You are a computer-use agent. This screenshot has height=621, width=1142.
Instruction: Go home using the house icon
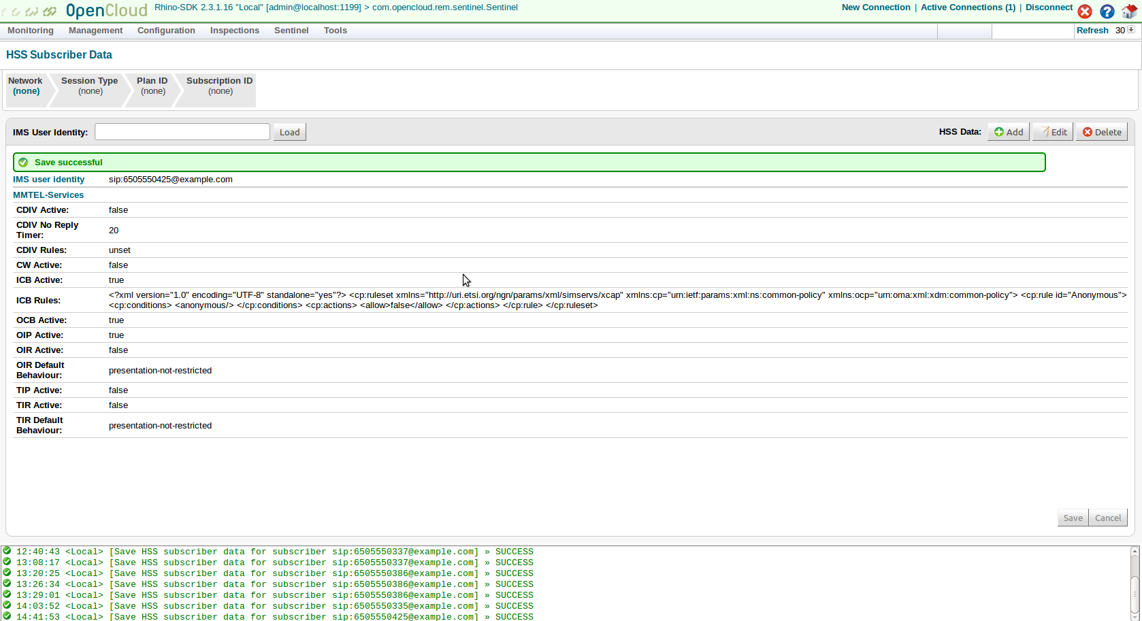pyautogui.click(x=1129, y=12)
